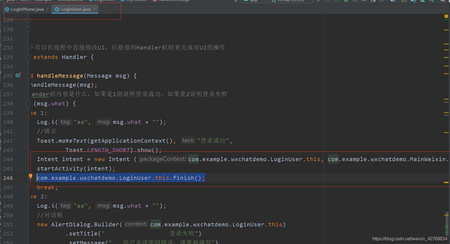Click 'handleMessage' in the line 235 method declaration
The height and width of the screenshot is (244, 450).
pyautogui.click(x=60, y=76)
